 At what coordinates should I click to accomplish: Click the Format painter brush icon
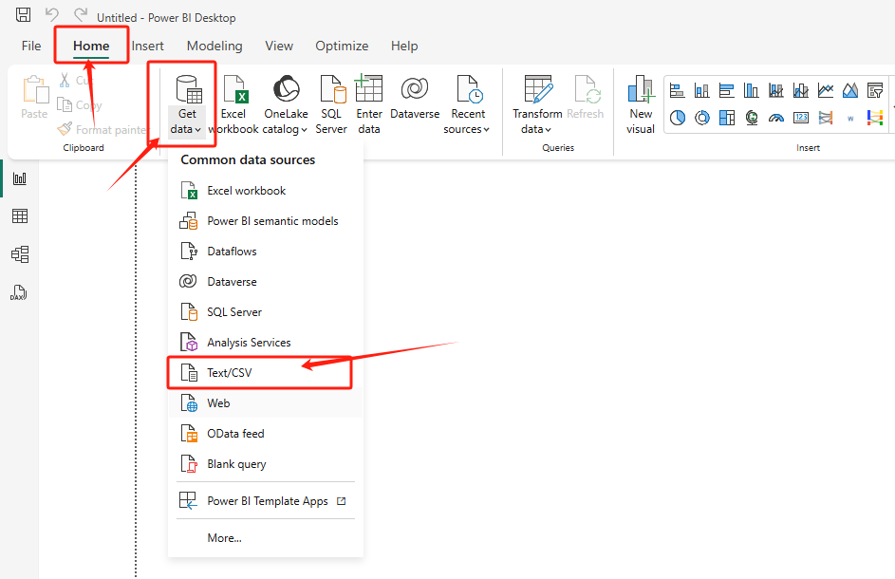coord(65,129)
